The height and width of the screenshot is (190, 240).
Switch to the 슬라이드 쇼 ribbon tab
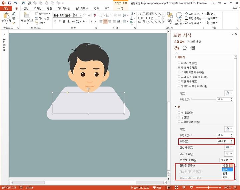pyautogui.click(x=82, y=8)
